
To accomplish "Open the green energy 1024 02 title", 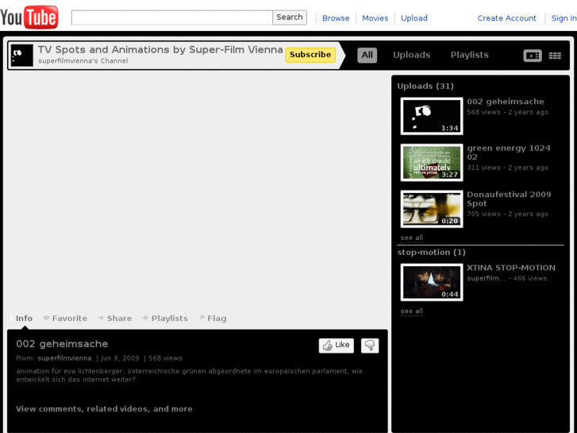I will click(509, 153).
